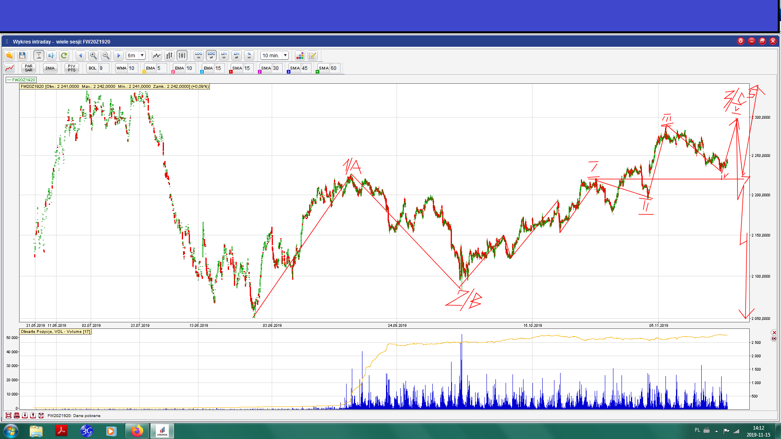This screenshot has height=439, width=781.
Task: Toggle the PIV PTS pivot points
Action: coord(72,68)
